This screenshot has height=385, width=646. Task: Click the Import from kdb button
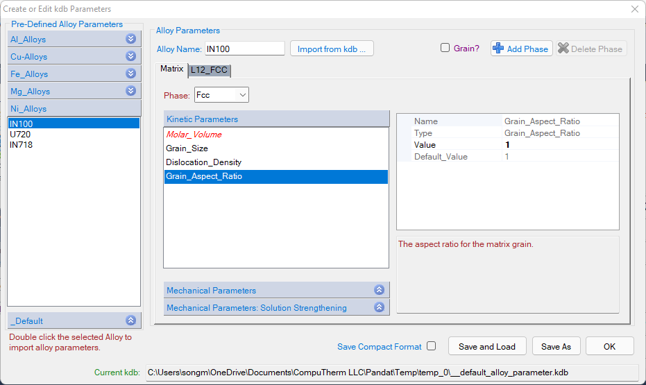click(x=332, y=49)
